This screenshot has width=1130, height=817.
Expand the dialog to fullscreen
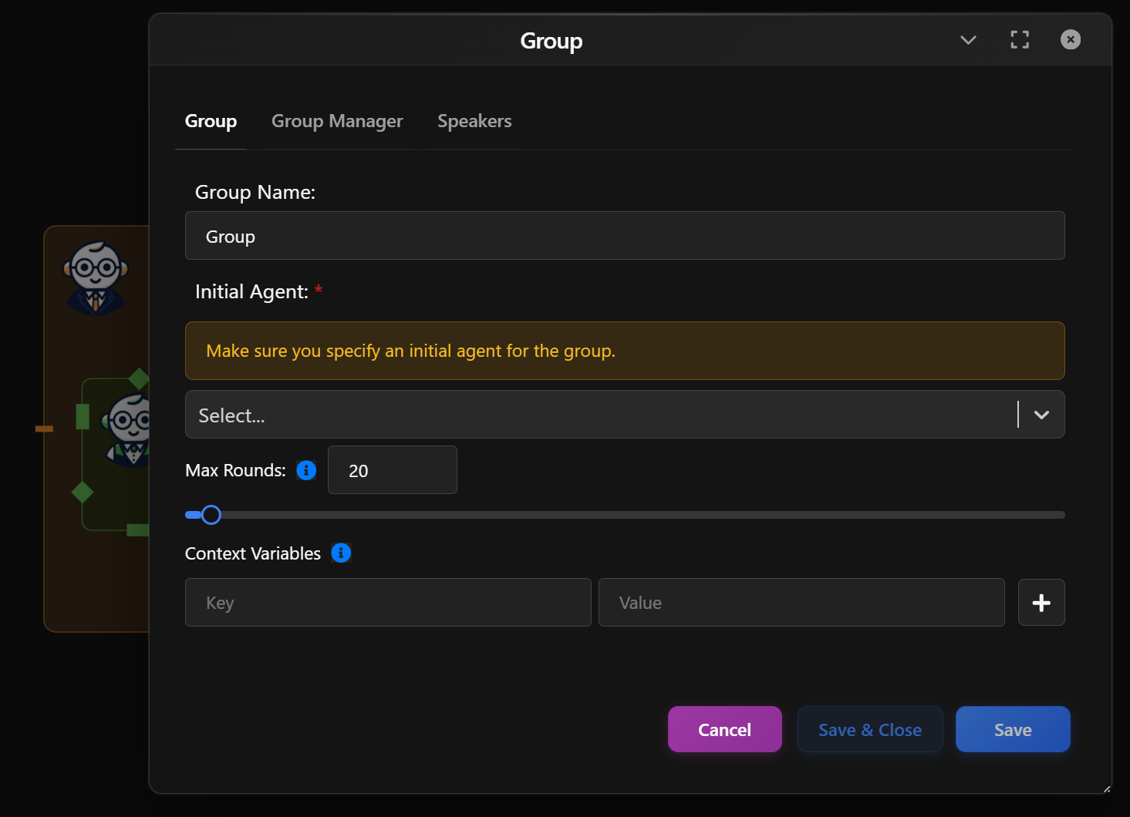tap(1019, 39)
